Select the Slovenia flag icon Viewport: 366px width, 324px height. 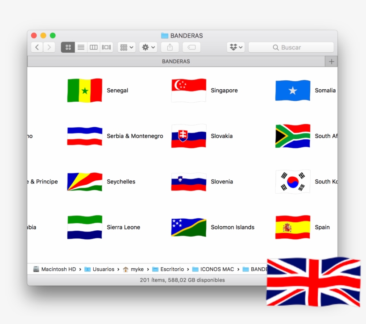pyautogui.click(x=189, y=182)
